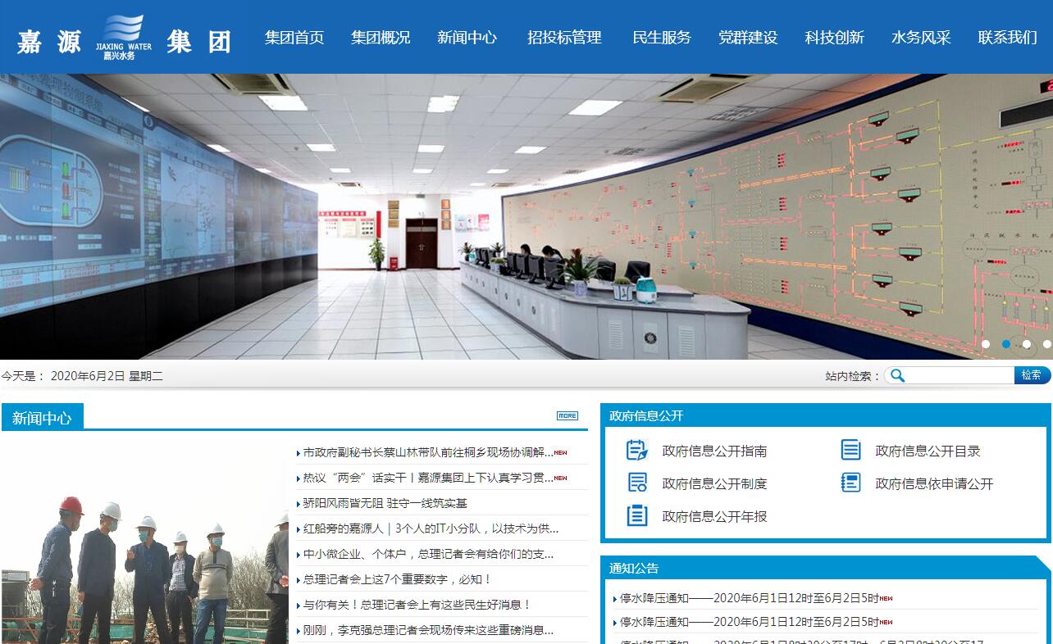
Task: Click the magnifier icon in site search
Action: point(898,375)
